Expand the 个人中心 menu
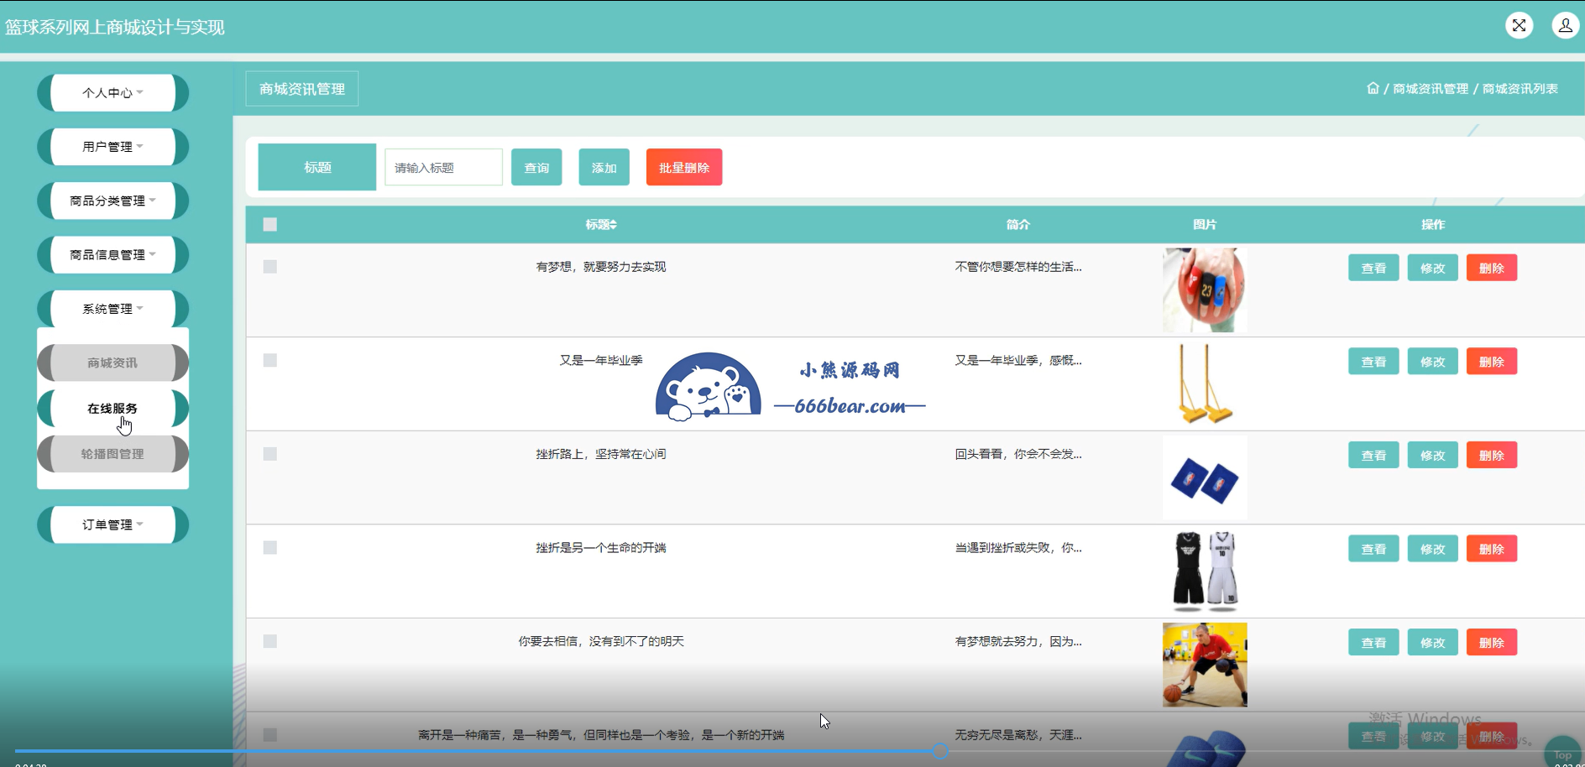This screenshot has height=767, width=1585. [112, 92]
